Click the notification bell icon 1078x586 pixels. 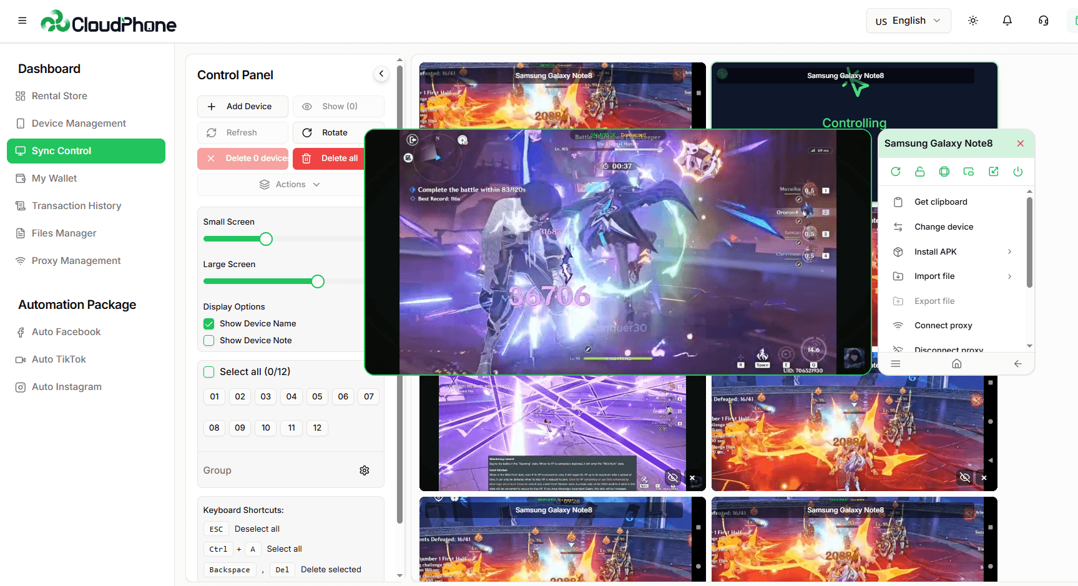click(x=1007, y=21)
